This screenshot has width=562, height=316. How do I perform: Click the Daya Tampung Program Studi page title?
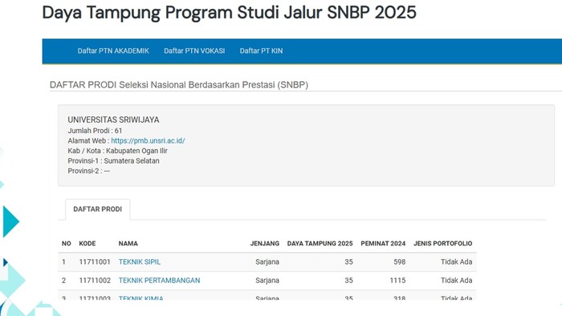coord(229,13)
